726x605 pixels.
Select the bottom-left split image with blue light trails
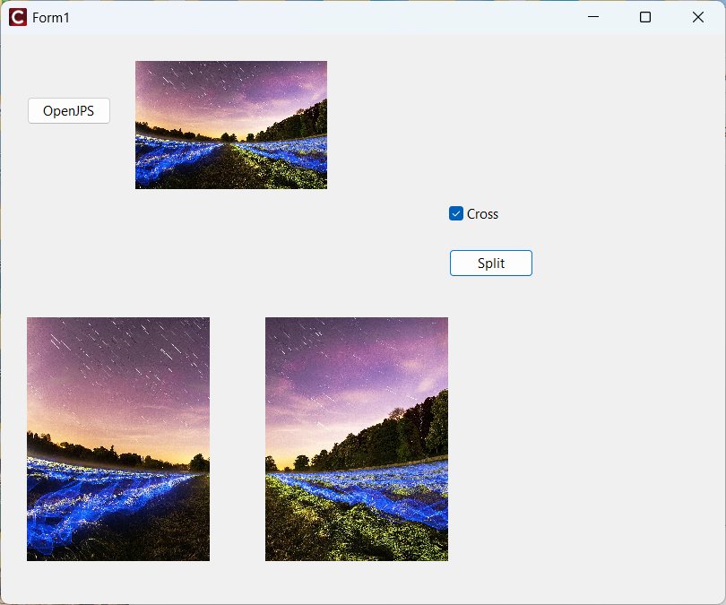[x=118, y=439]
